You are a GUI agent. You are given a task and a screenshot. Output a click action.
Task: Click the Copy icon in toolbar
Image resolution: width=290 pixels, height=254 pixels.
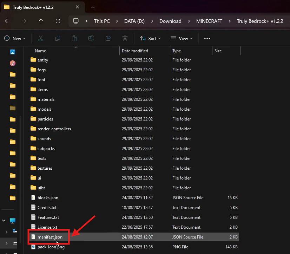58,38
